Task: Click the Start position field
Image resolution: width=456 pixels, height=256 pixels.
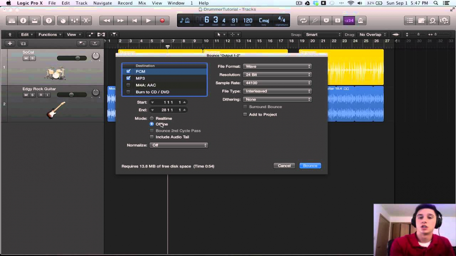Action: tap(168, 102)
